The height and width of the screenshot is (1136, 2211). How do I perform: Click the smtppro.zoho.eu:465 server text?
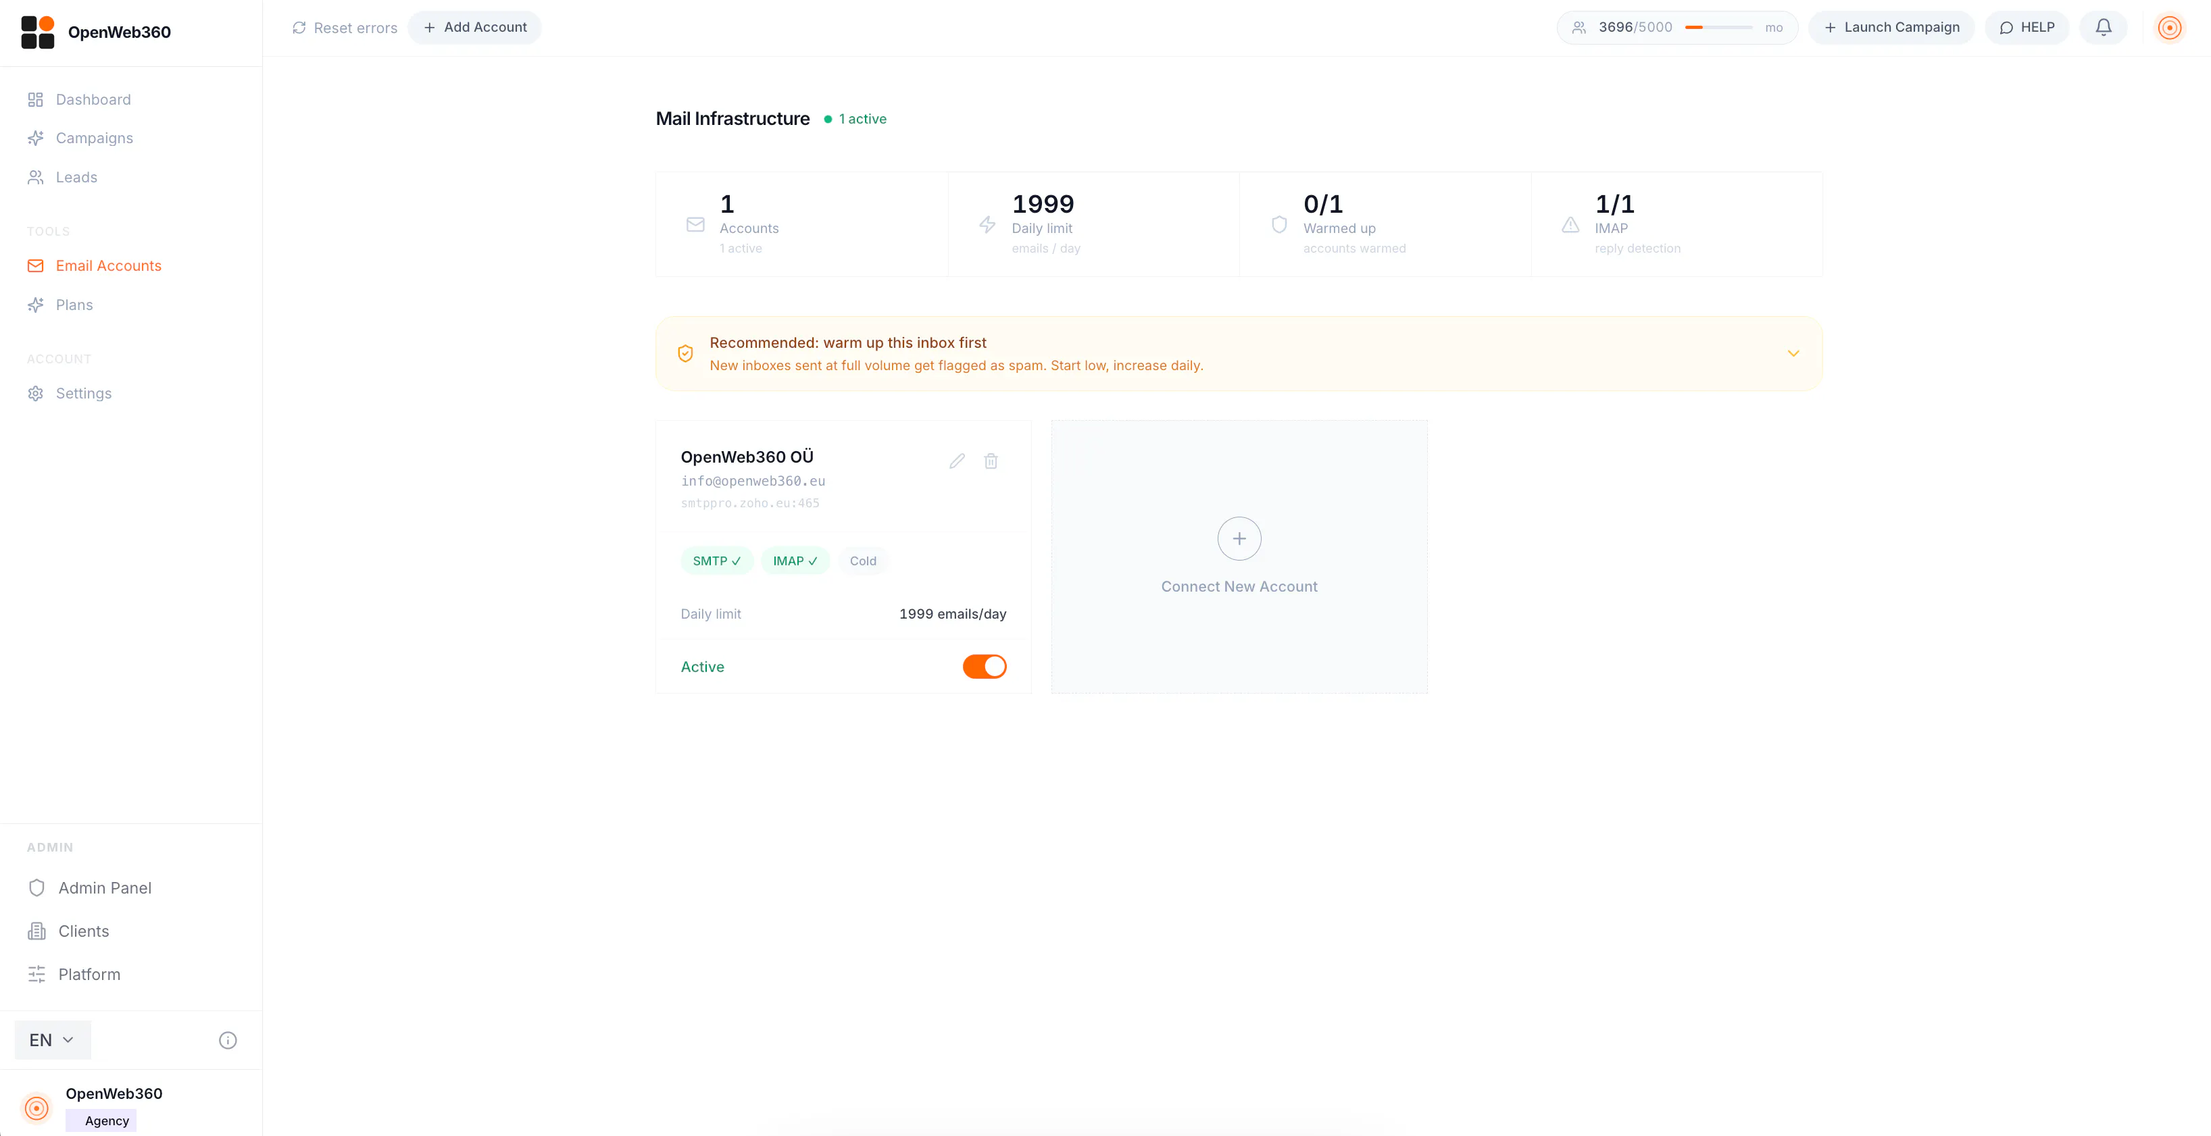tap(750, 504)
